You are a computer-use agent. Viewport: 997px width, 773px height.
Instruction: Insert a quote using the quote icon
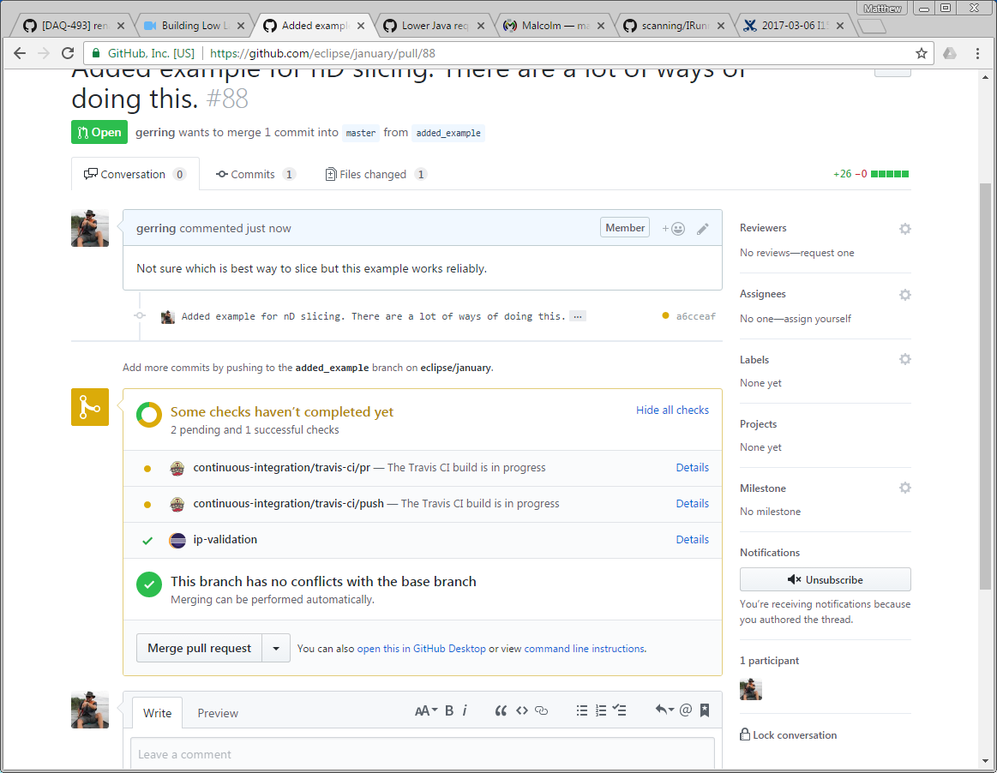[501, 710]
